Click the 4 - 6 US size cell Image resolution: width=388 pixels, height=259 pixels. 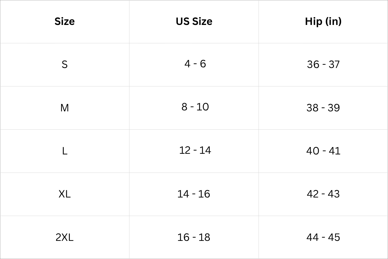(195, 64)
